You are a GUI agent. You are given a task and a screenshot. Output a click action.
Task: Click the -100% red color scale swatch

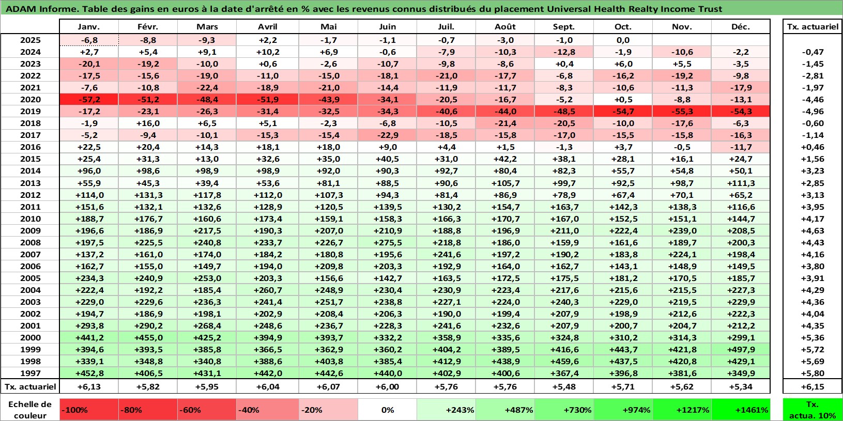pyautogui.click(x=89, y=410)
